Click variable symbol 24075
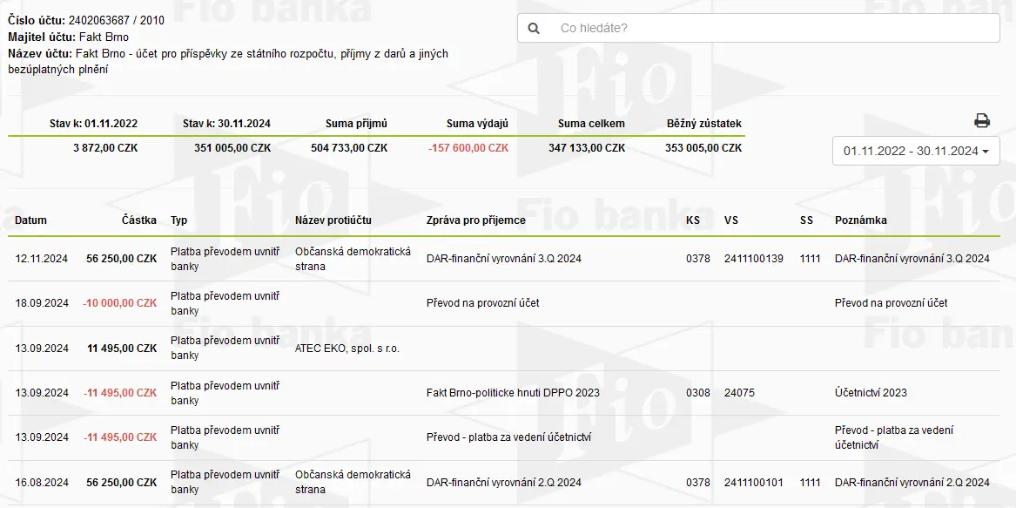Image resolution: width=1016 pixels, height=508 pixels. click(x=739, y=392)
